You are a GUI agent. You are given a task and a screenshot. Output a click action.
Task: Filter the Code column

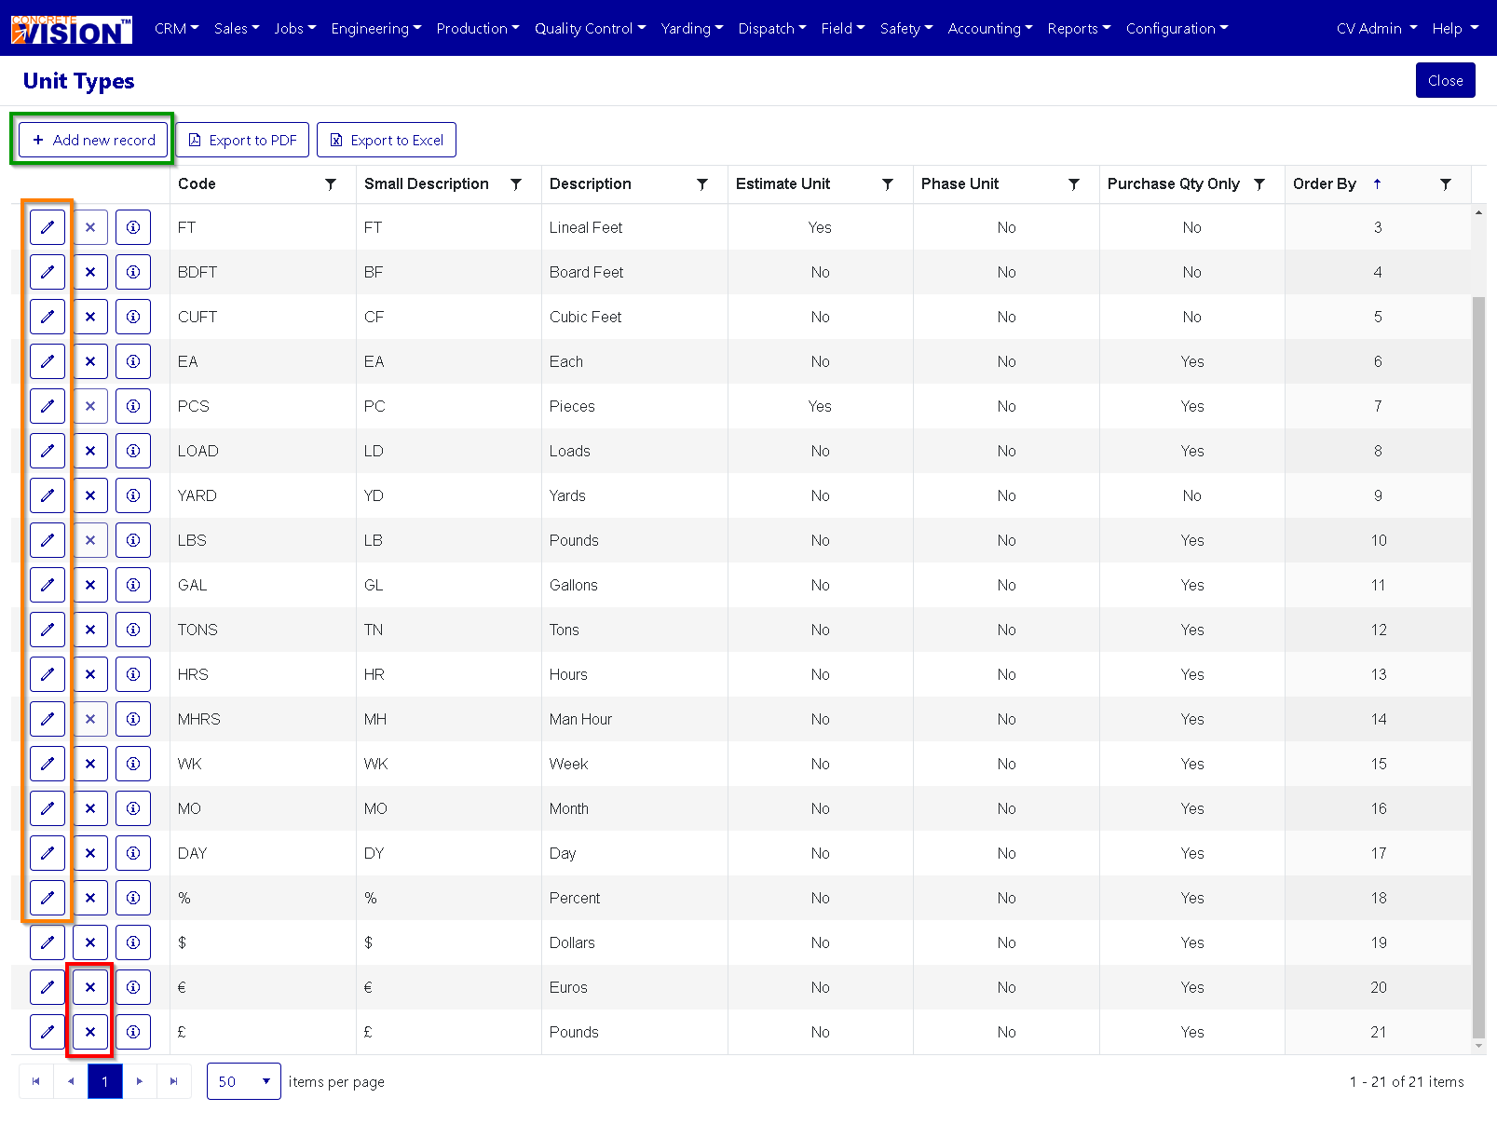pyautogui.click(x=331, y=184)
